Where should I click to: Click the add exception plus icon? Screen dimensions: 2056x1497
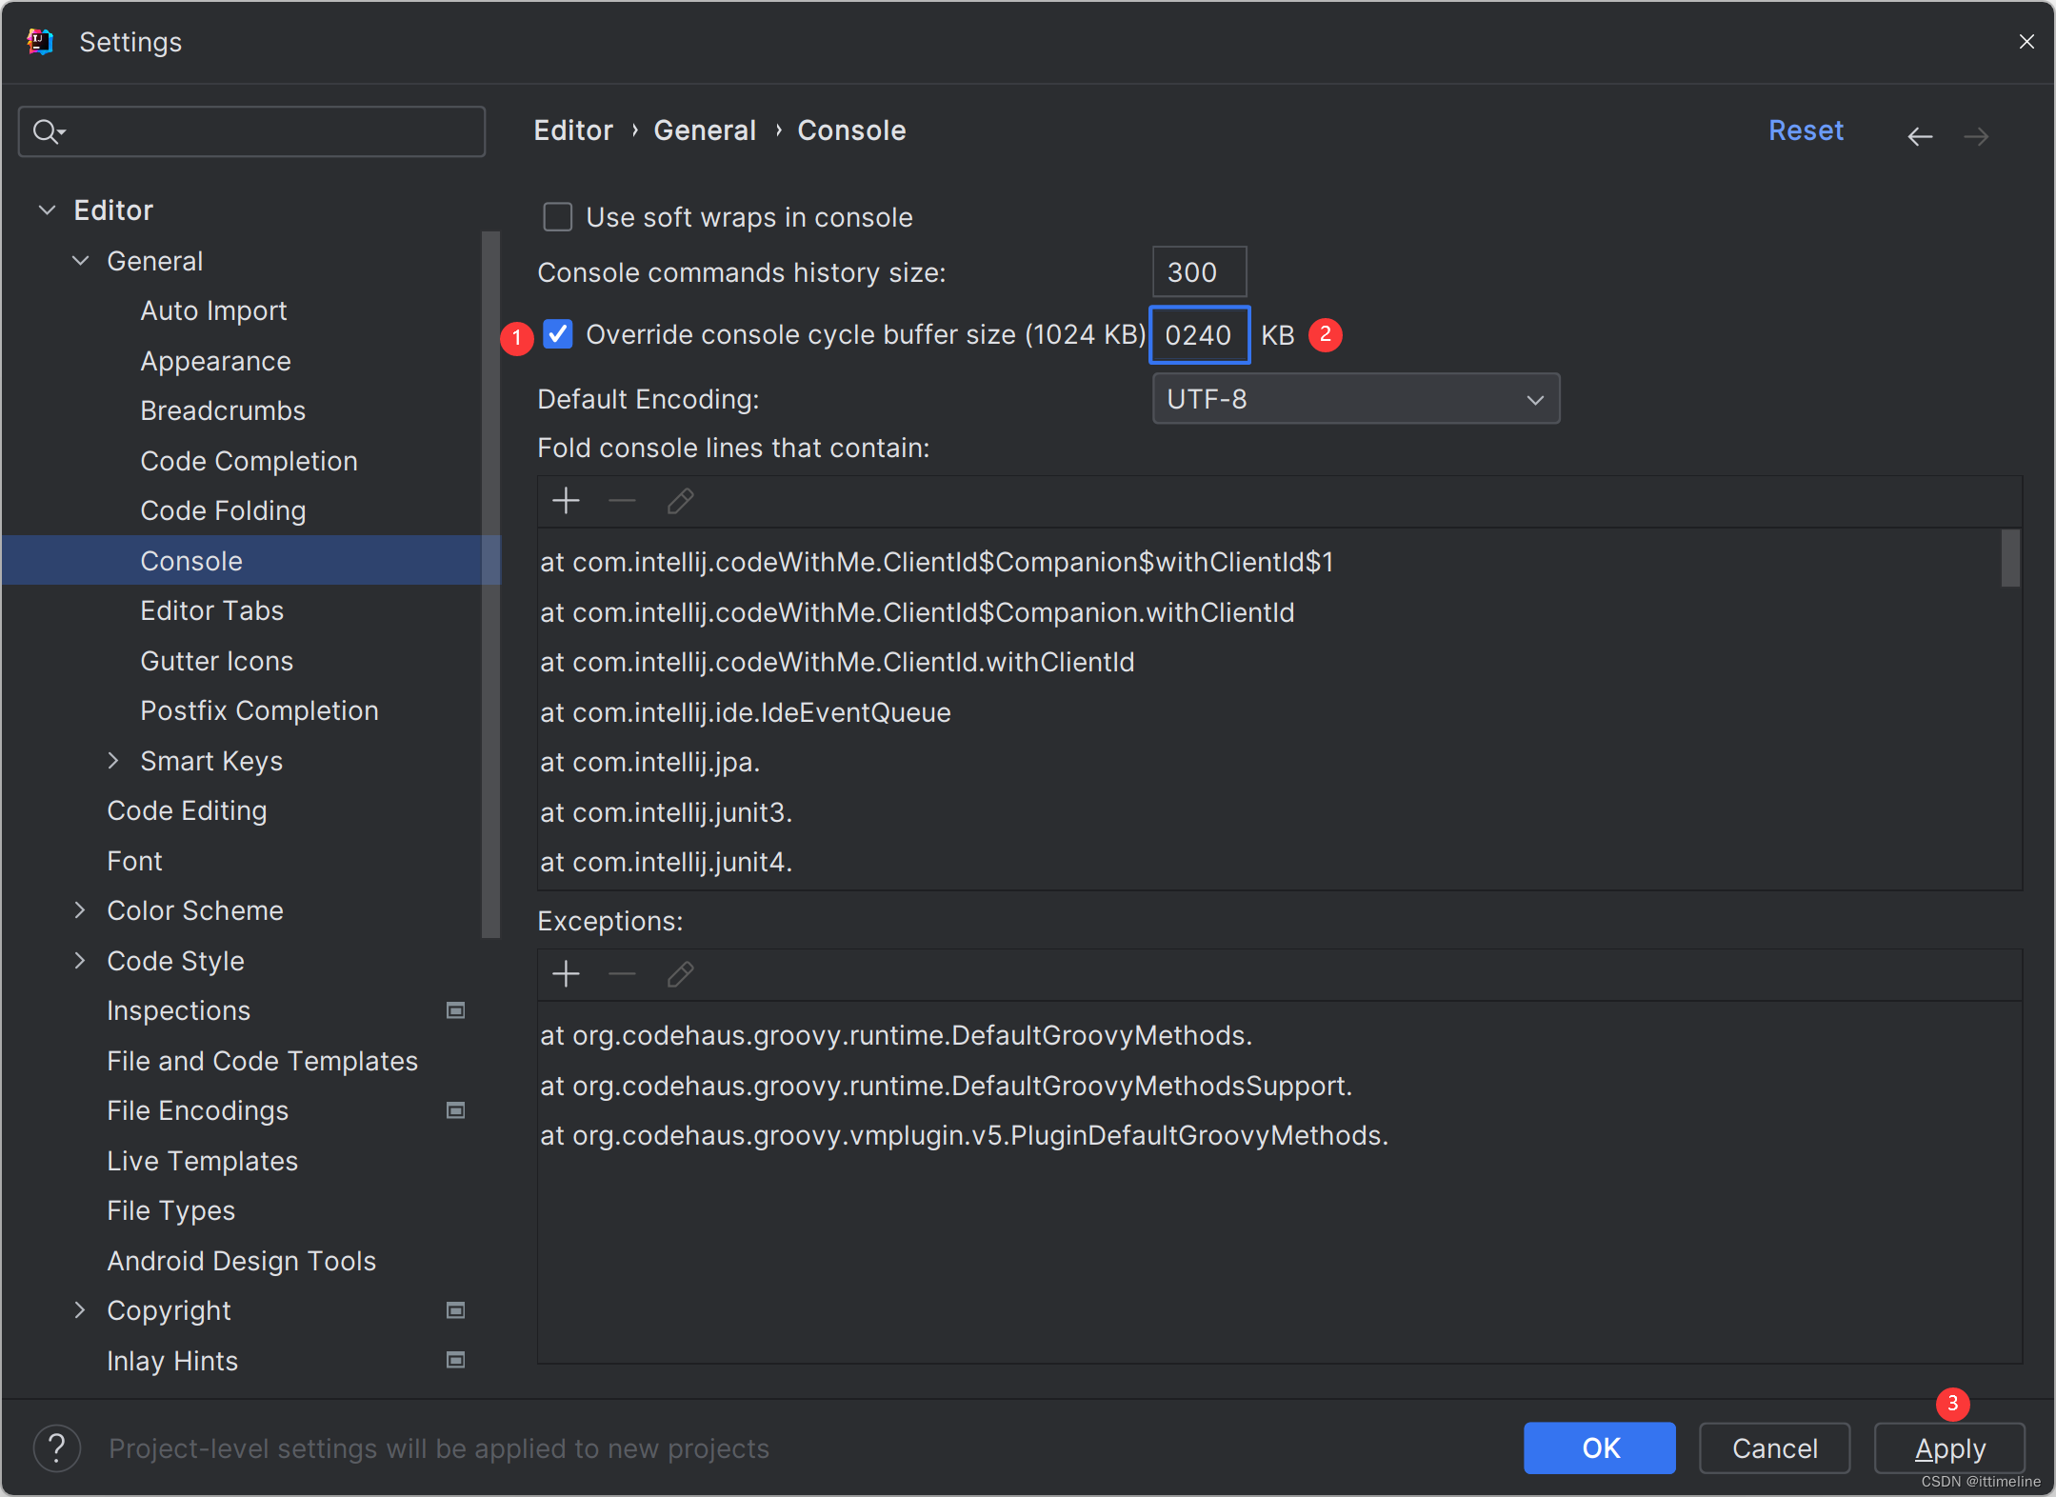(567, 973)
